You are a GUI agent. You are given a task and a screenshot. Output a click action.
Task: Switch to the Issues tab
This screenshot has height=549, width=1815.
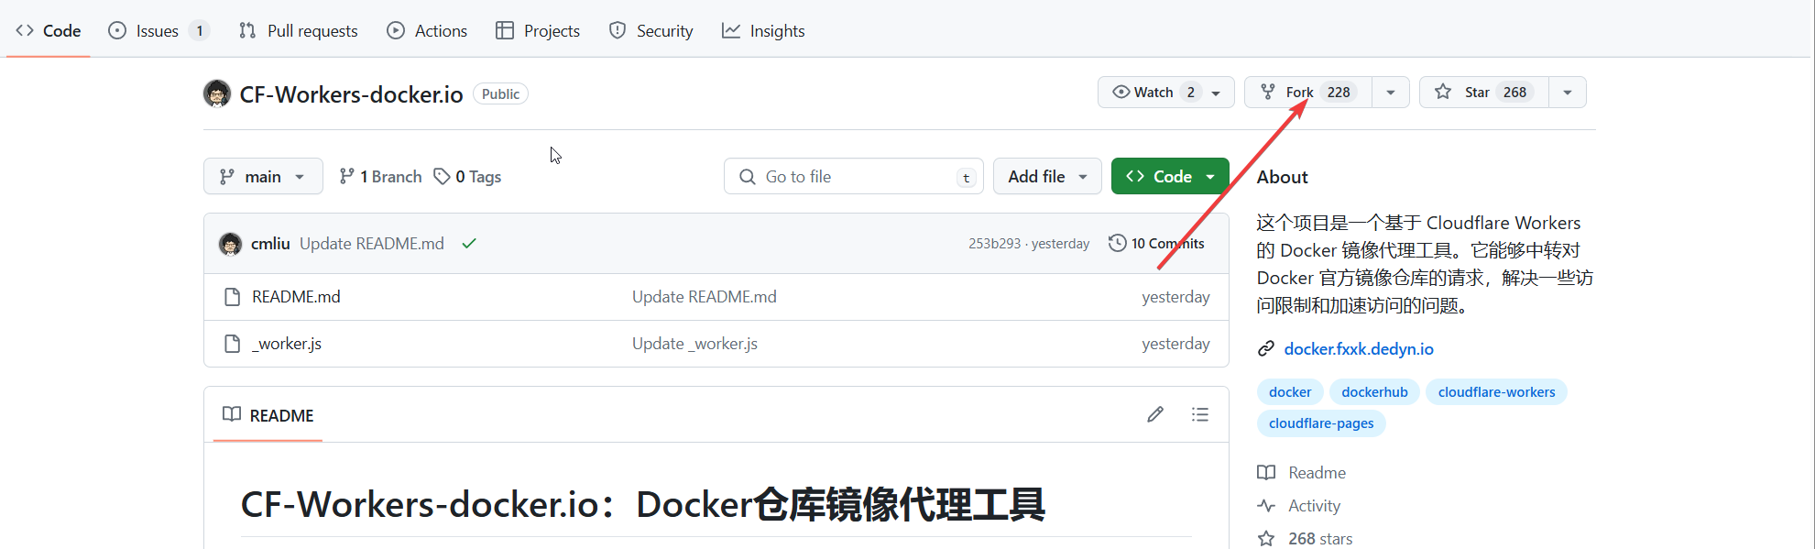coord(158,30)
